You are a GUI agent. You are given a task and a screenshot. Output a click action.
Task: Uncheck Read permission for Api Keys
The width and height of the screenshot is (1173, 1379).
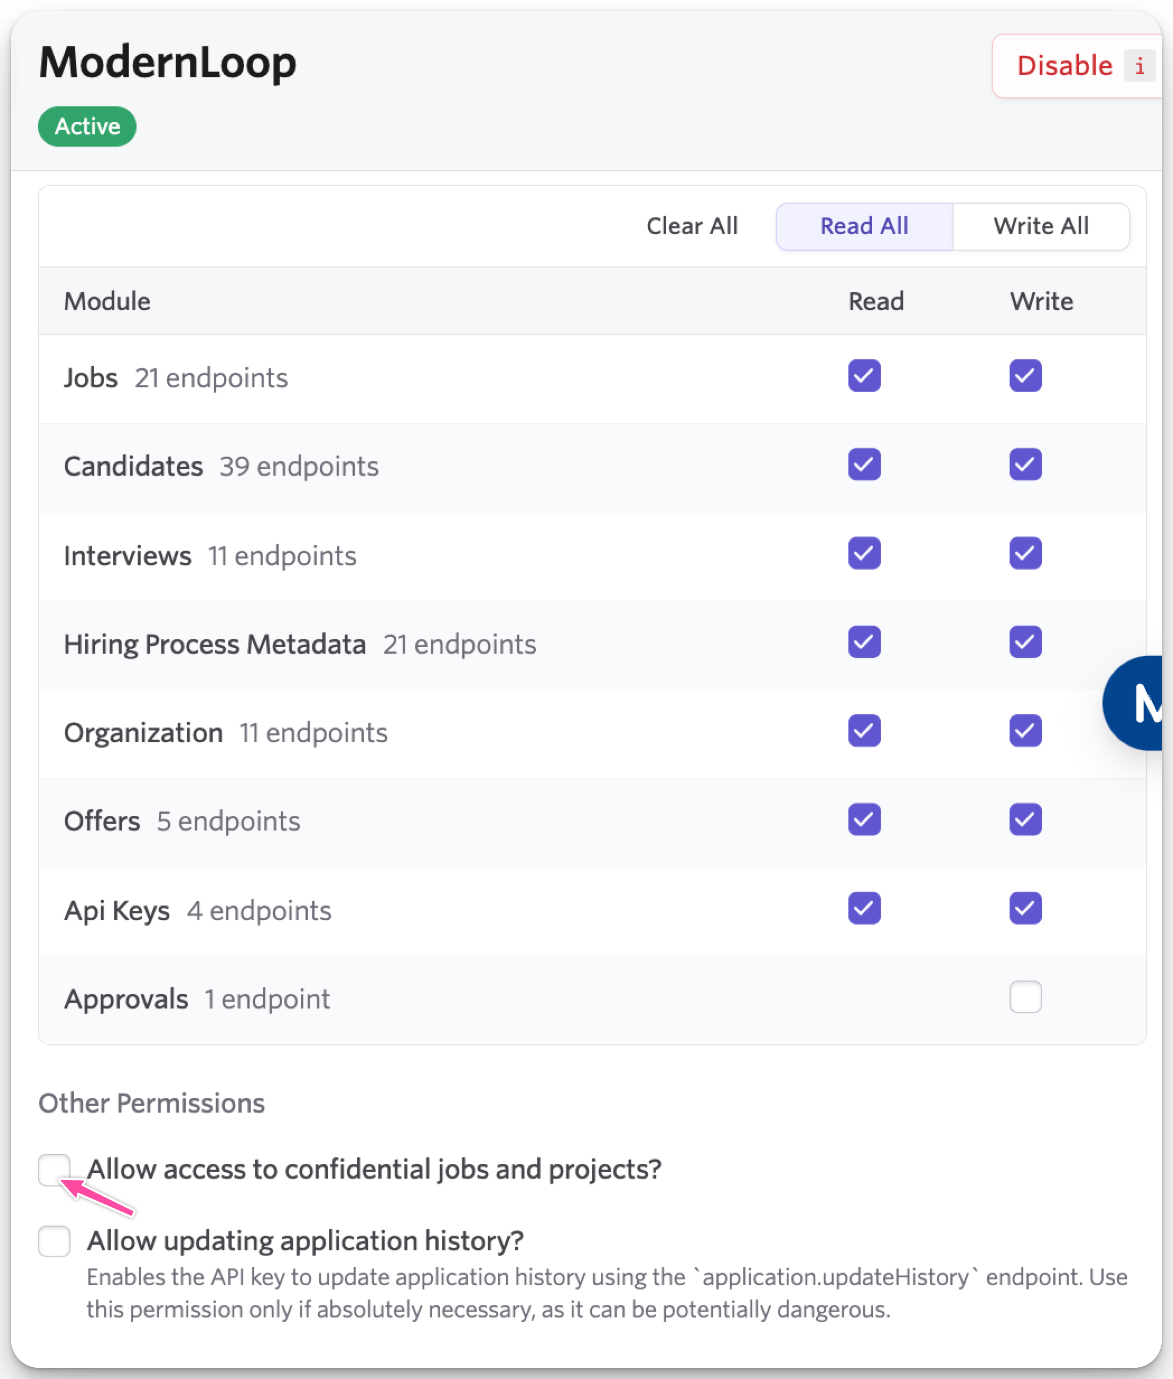click(864, 908)
